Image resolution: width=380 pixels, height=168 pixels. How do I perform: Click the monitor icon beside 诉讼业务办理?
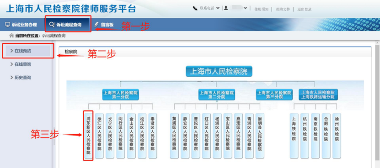(x=7, y=25)
